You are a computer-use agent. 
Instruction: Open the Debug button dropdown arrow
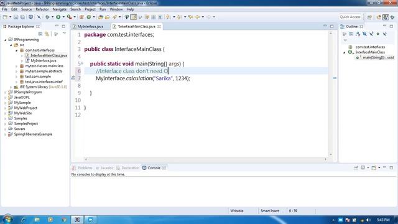point(52,17)
